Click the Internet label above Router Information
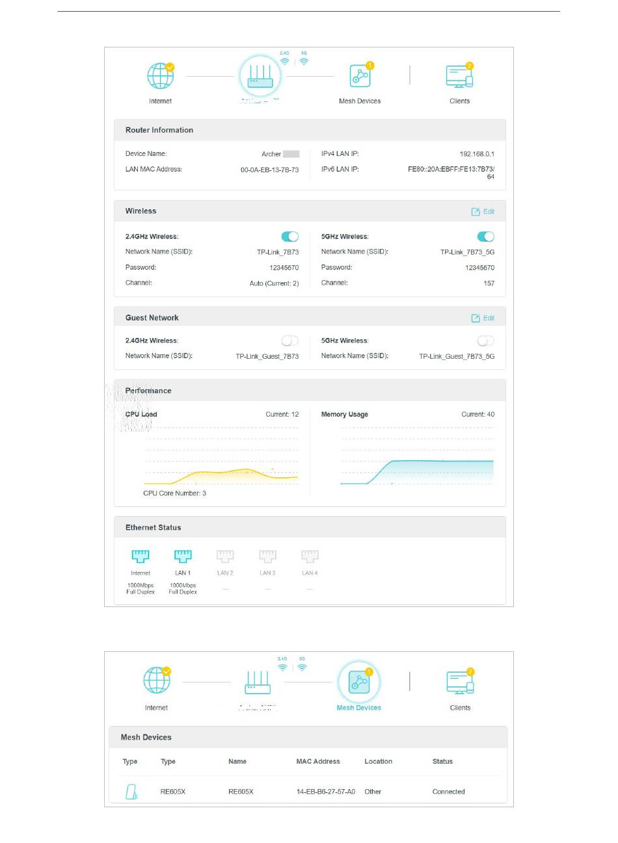Viewport: 618px width, 843px height. [160, 101]
